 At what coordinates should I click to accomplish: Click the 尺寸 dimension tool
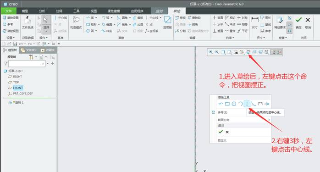254,22
